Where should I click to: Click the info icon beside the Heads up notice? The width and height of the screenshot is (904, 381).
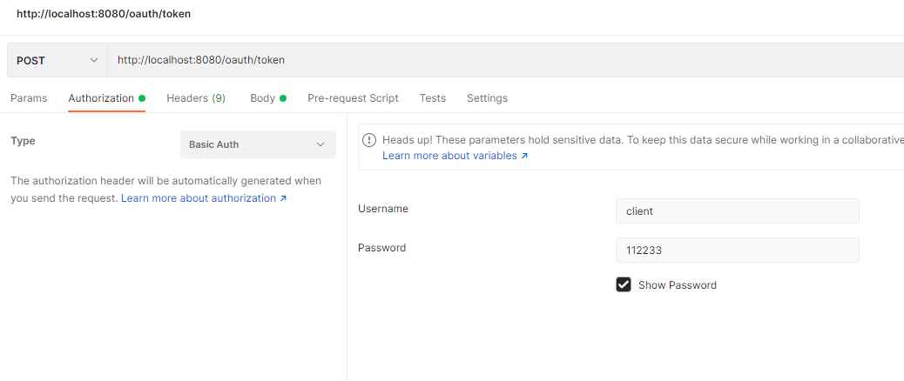(x=370, y=140)
